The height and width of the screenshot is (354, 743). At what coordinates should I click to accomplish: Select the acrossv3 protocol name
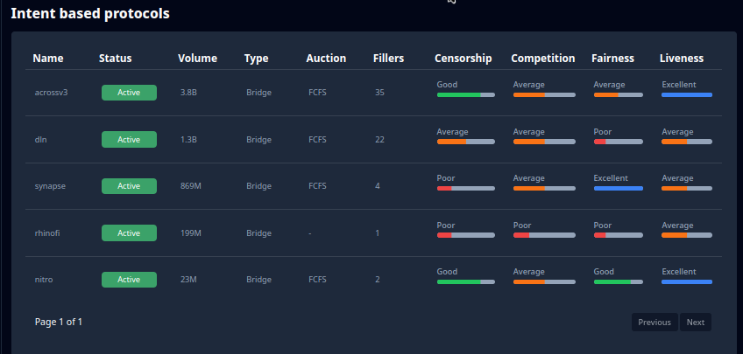coord(51,93)
